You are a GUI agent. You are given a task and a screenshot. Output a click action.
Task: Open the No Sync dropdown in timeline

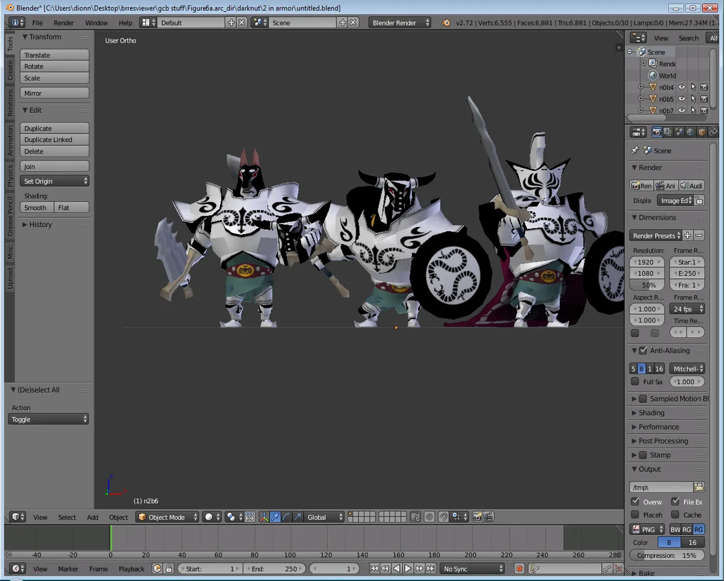pos(473,569)
